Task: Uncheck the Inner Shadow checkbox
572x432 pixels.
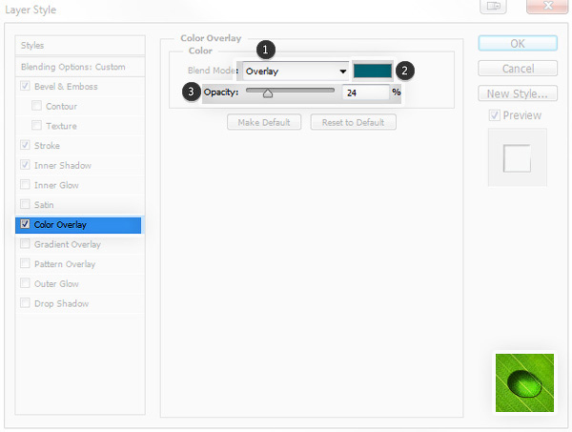Action: 25,165
